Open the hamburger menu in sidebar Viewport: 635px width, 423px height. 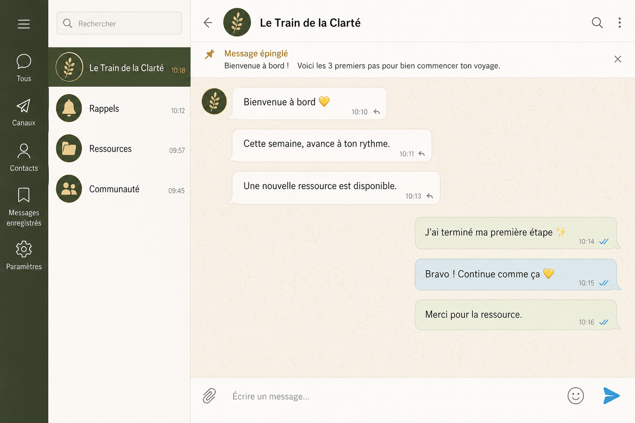24,24
